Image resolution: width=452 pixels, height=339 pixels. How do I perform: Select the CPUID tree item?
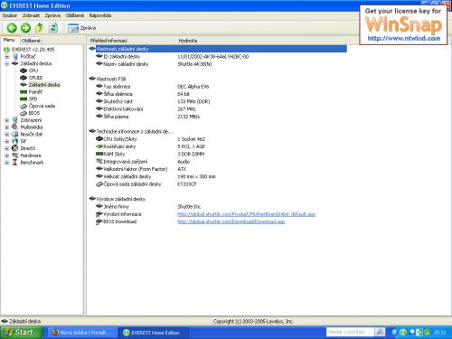pos(35,78)
